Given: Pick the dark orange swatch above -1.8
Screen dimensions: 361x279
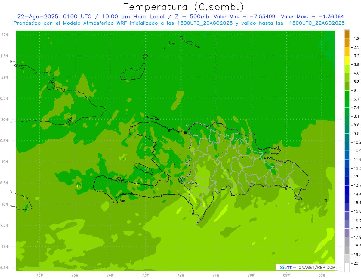Looking at the screenshot, I should coord(347,34).
